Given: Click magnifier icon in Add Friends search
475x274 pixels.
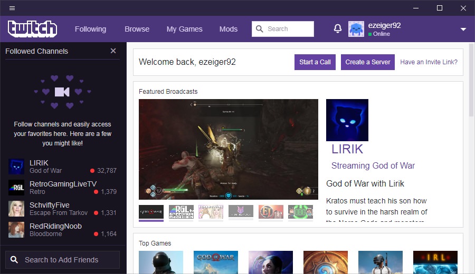Looking at the screenshot, I should pos(14,259).
